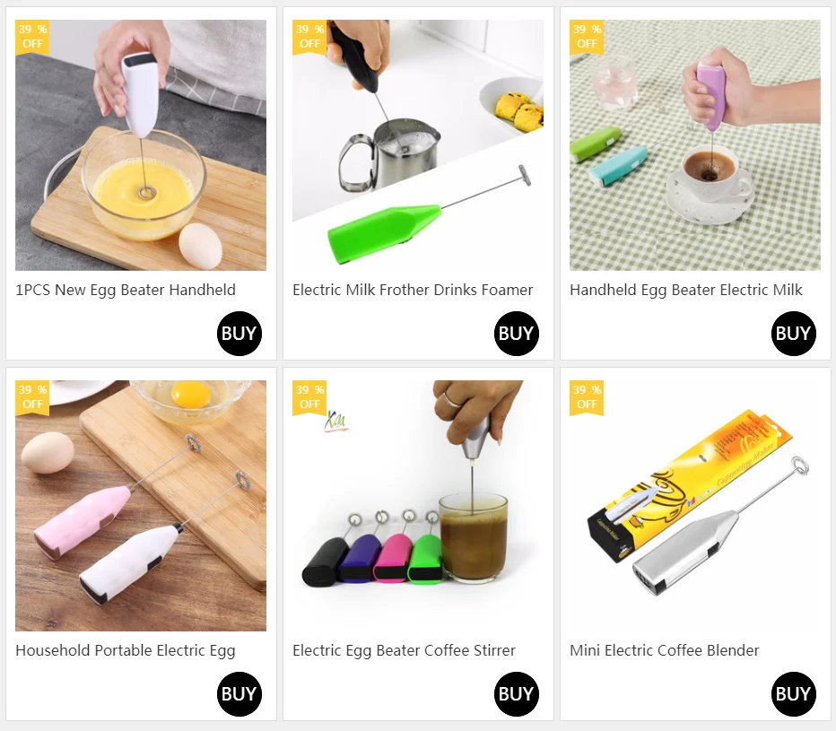Click 39% OFF badge on 1PCS Egg Beater
836x731 pixels.
click(32, 38)
